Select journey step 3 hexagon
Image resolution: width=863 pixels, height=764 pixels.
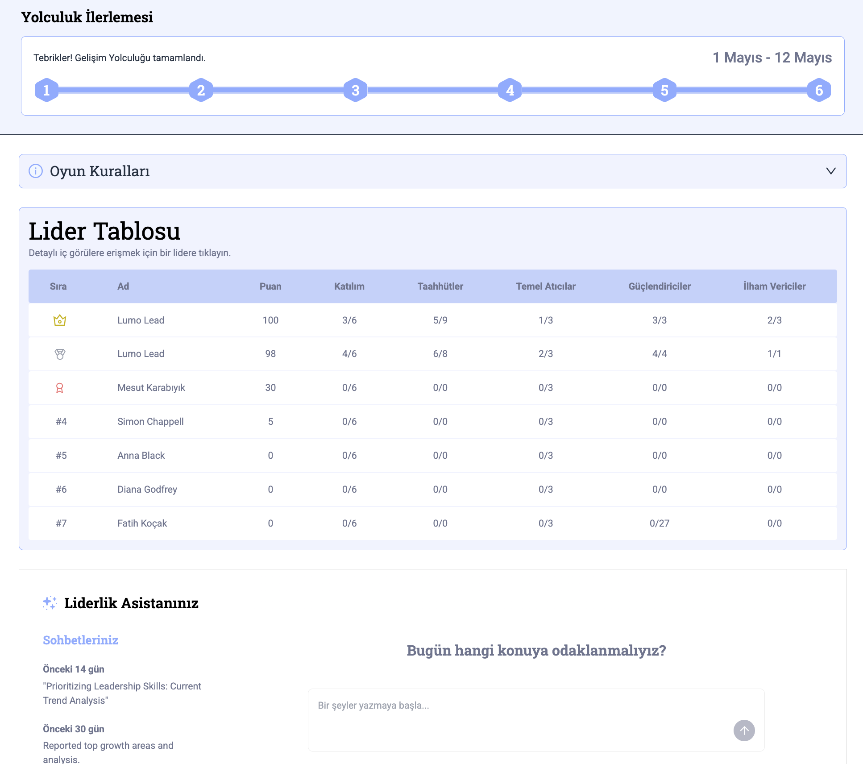[355, 90]
